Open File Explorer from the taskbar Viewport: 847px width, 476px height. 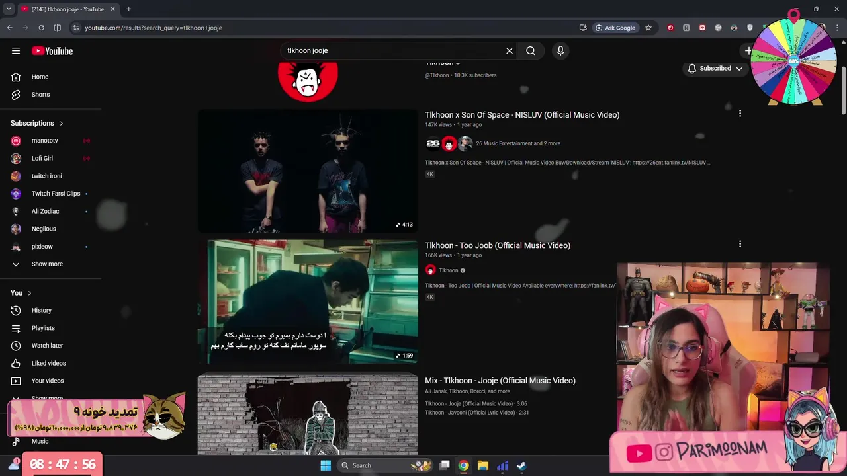tap(483, 465)
